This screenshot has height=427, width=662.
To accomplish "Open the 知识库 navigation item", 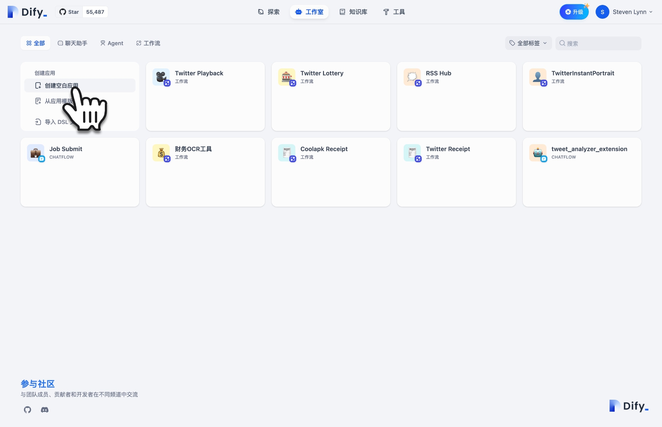I will [x=353, y=12].
